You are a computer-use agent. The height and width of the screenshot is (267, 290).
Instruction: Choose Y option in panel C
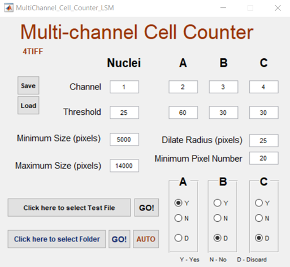click(x=259, y=203)
